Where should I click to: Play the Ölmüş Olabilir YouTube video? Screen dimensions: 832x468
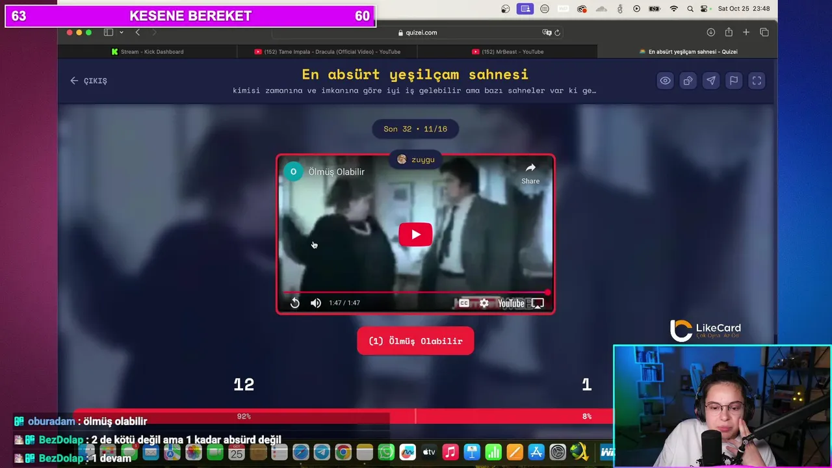pyautogui.click(x=415, y=235)
